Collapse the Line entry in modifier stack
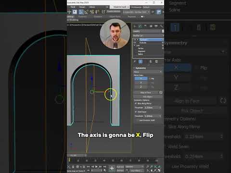 [x=135, y=46]
